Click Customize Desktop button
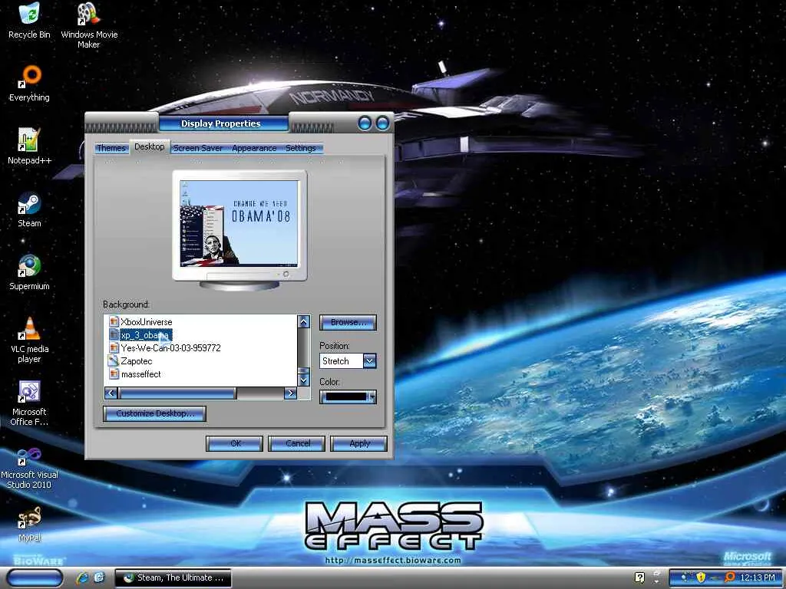The image size is (786, 589). (x=154, y=413)
